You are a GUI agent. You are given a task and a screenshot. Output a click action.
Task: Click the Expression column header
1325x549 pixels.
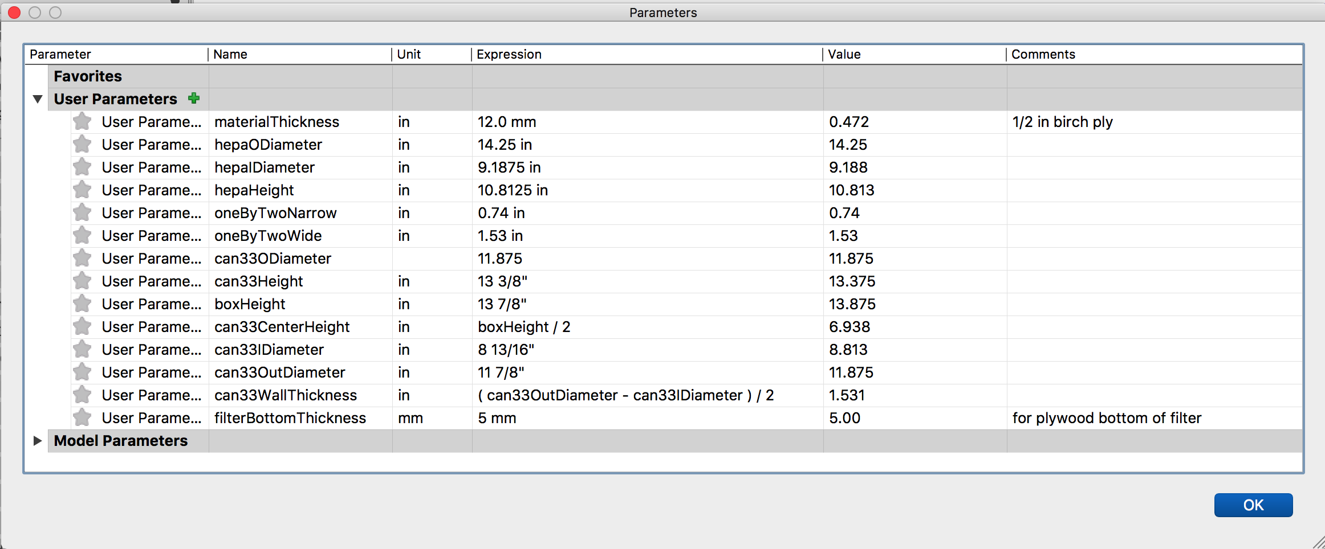click(x=647, y=54)
